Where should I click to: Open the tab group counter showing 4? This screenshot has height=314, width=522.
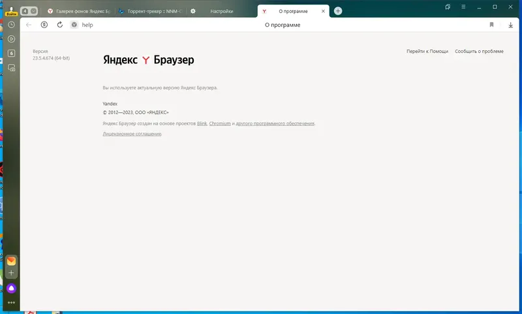tap(29, 11)
